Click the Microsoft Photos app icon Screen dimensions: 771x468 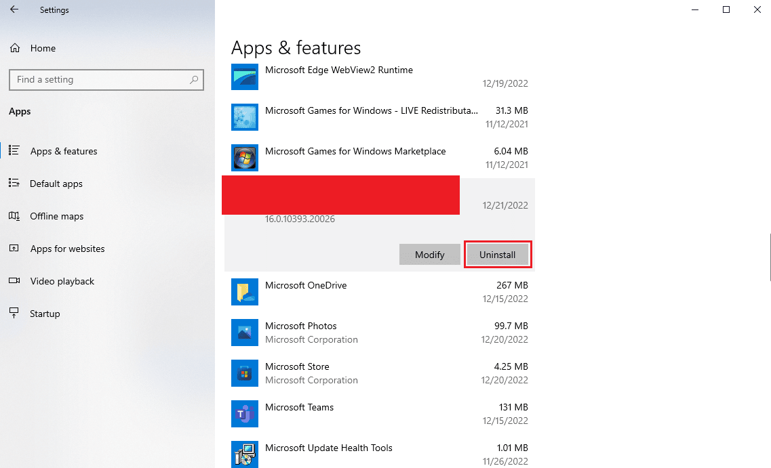pos(245,333)
